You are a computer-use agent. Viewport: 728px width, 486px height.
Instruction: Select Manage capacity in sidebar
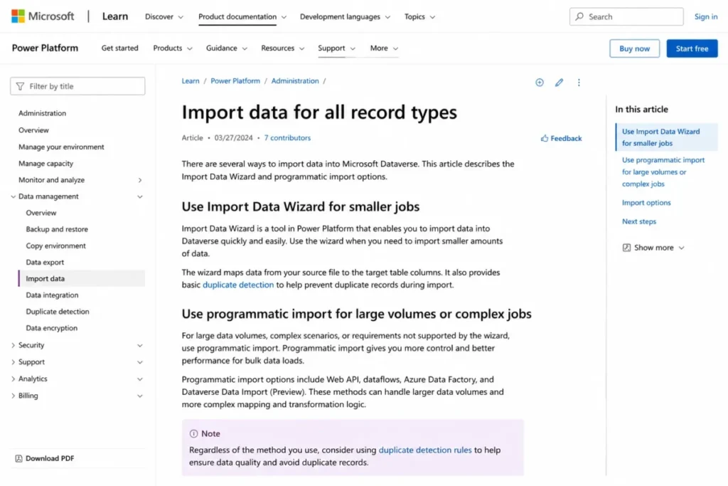46,164
